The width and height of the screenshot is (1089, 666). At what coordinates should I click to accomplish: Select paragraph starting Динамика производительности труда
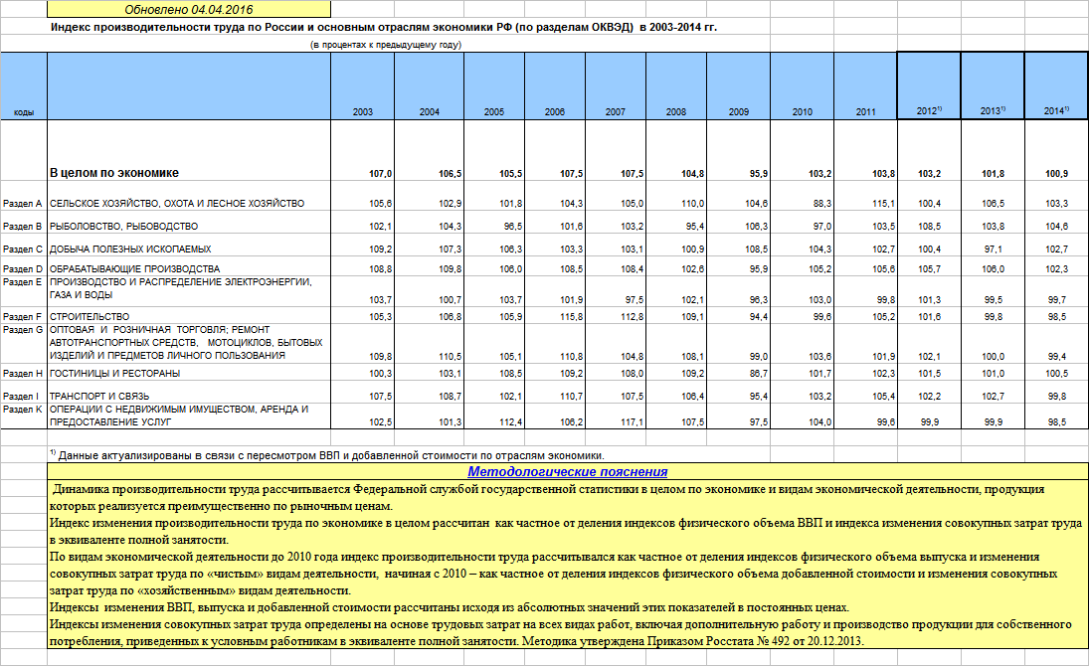click(549, 497)
